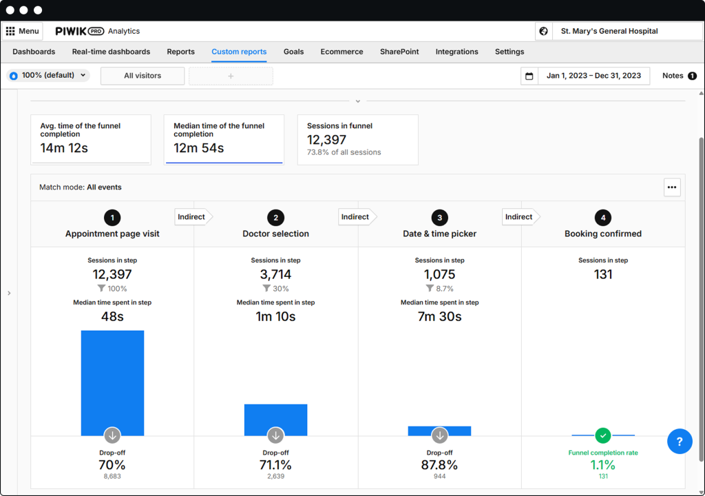Collapse the section using the top chevron
The image size is (705, 496).
click(x=357, y=101)
